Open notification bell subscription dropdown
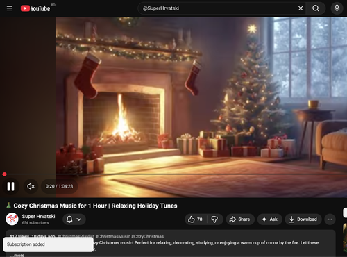Image resolution: width=347 pixels, height=257 pixels. 74,219
